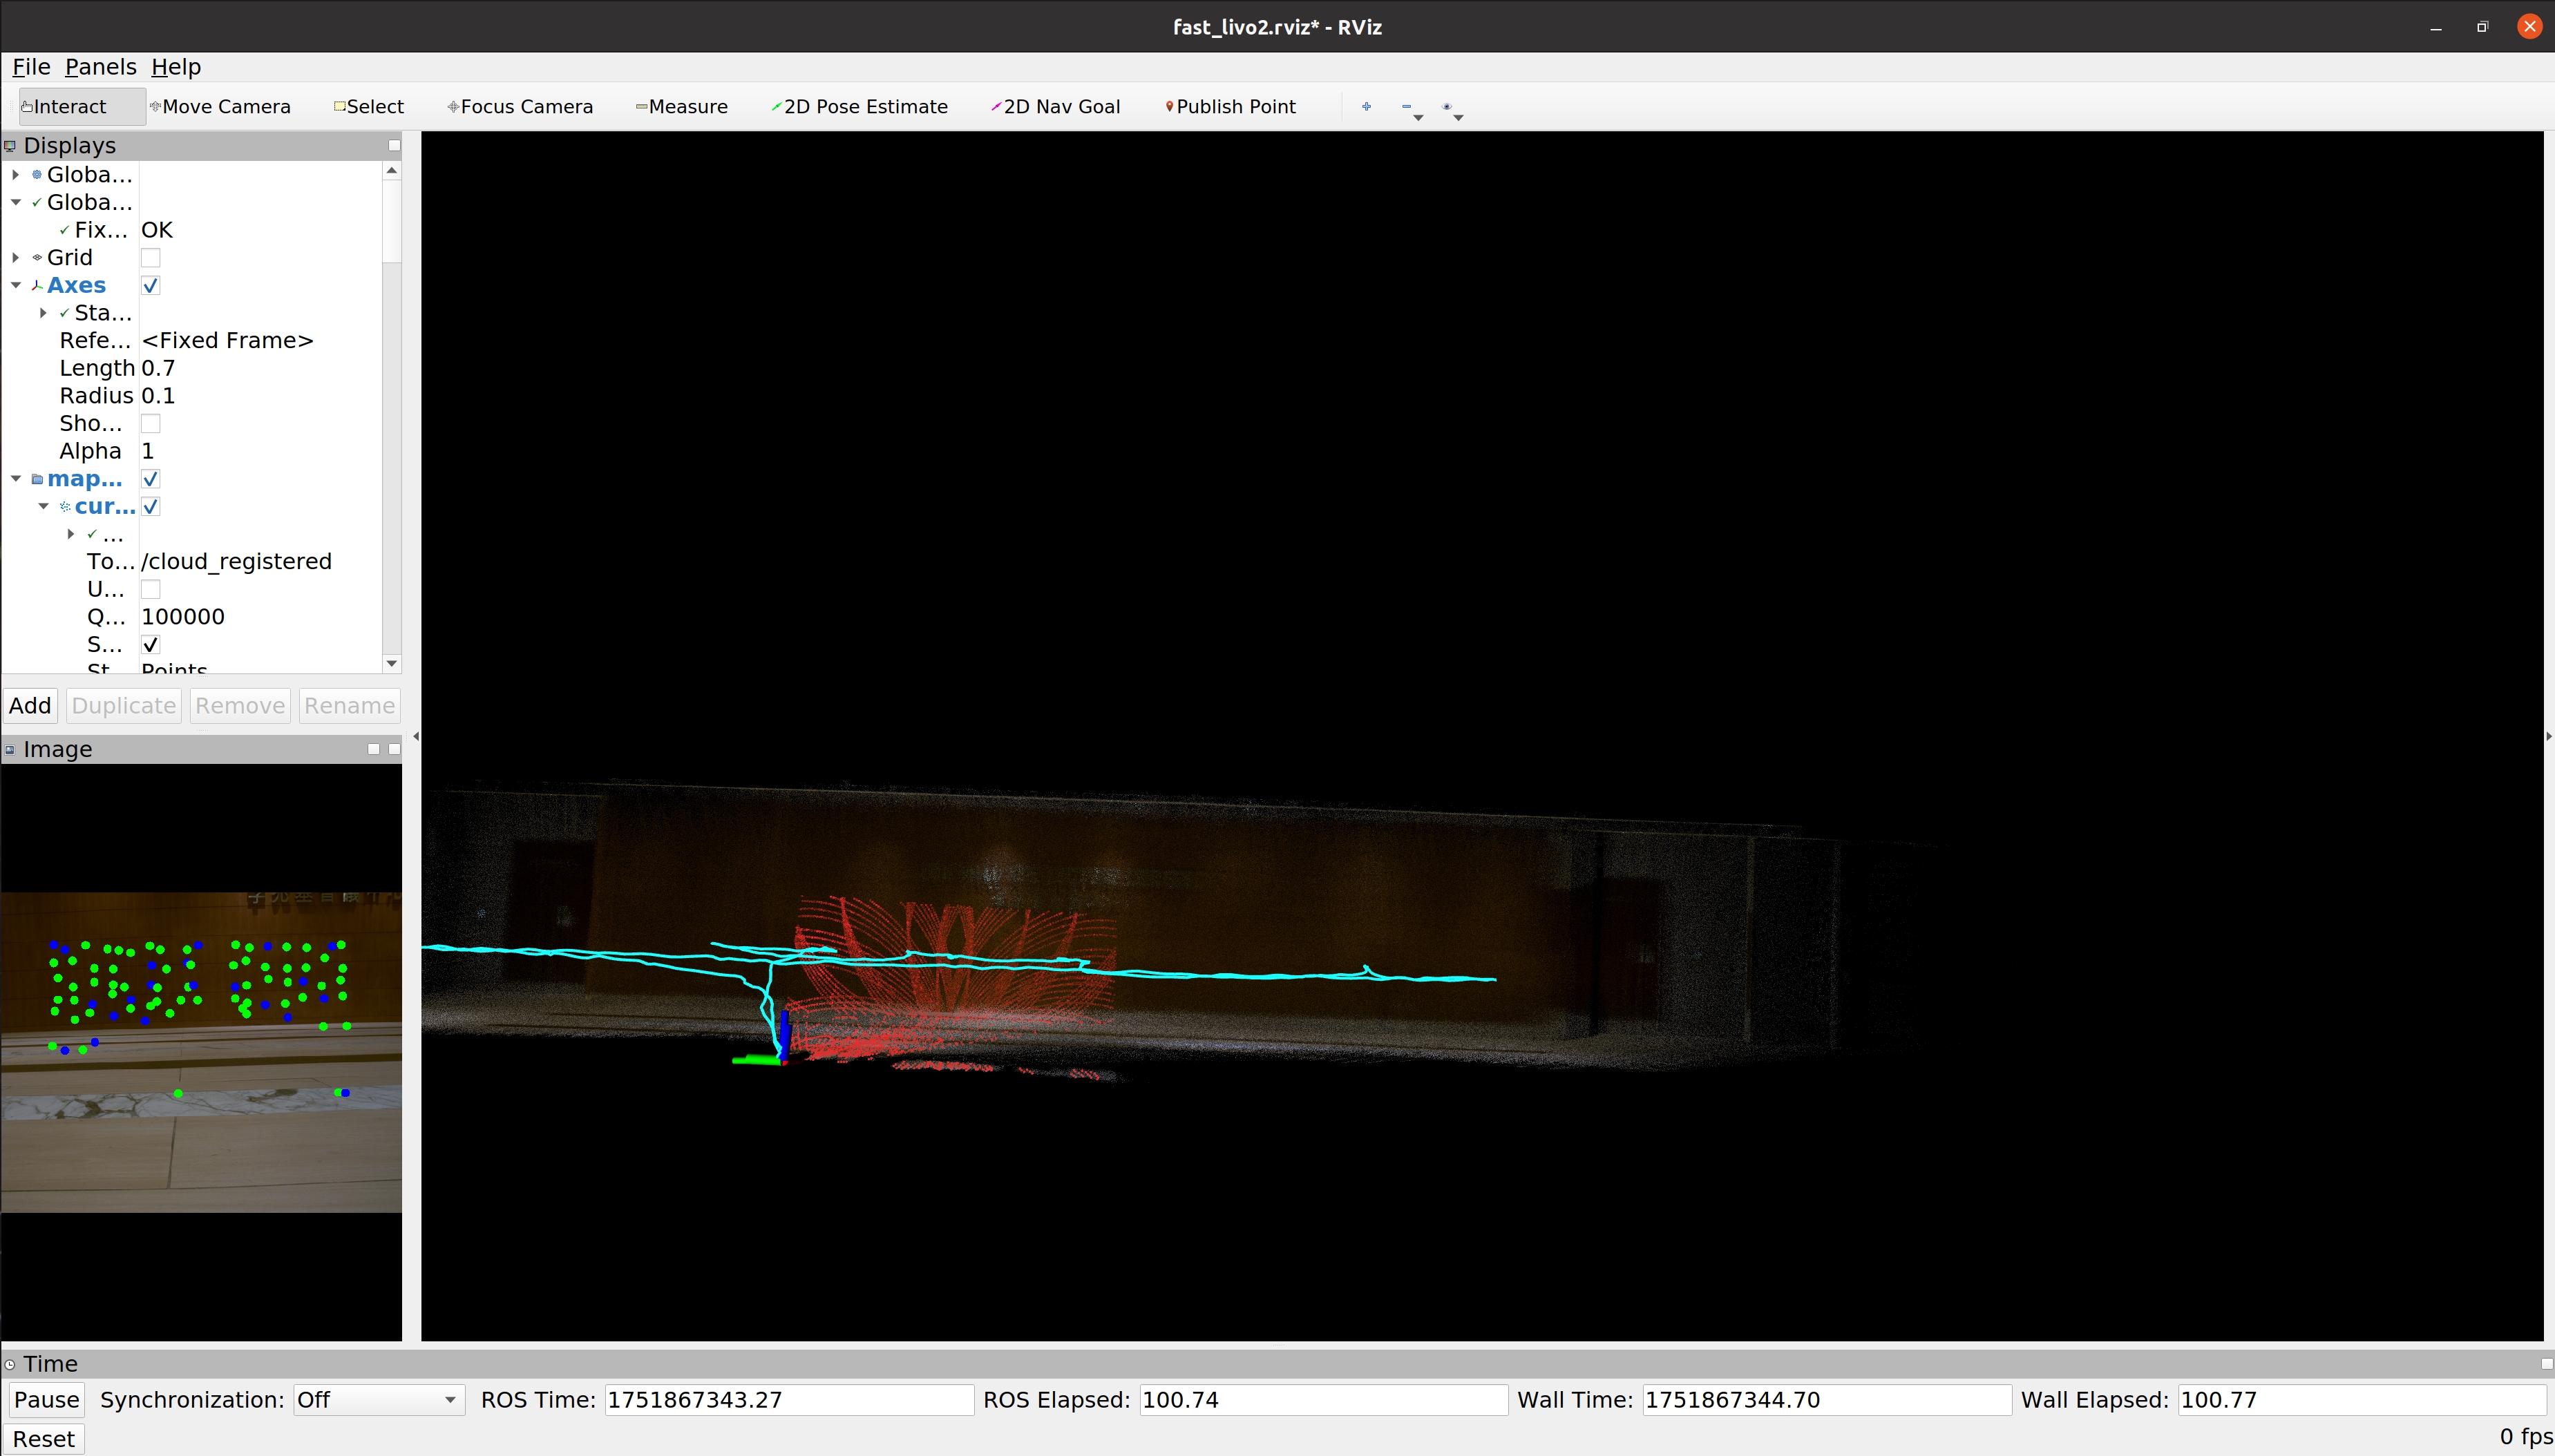
Task: Enable the Select tool in toolbar
Action: coord(369,106)
